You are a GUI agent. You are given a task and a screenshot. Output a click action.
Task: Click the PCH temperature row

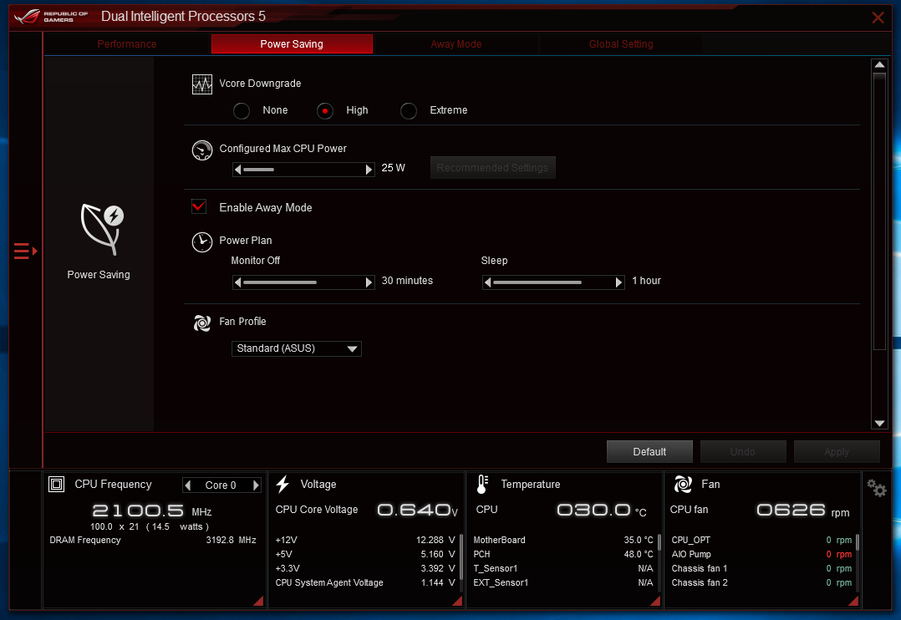coord(563,555)
